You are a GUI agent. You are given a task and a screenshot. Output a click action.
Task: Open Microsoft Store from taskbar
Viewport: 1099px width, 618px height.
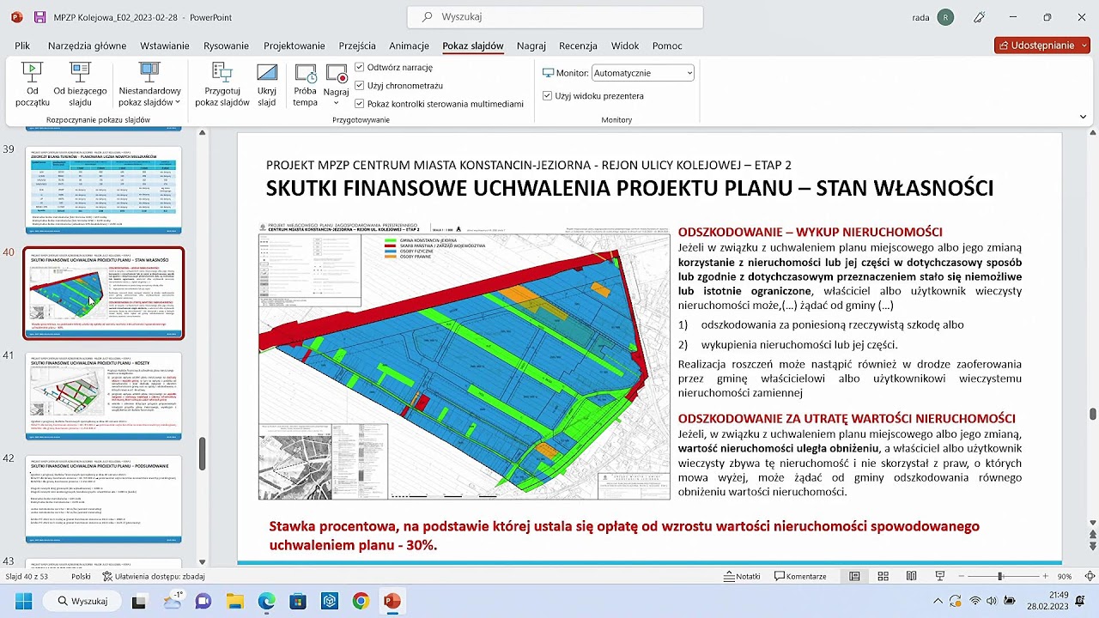coord(298,601)
